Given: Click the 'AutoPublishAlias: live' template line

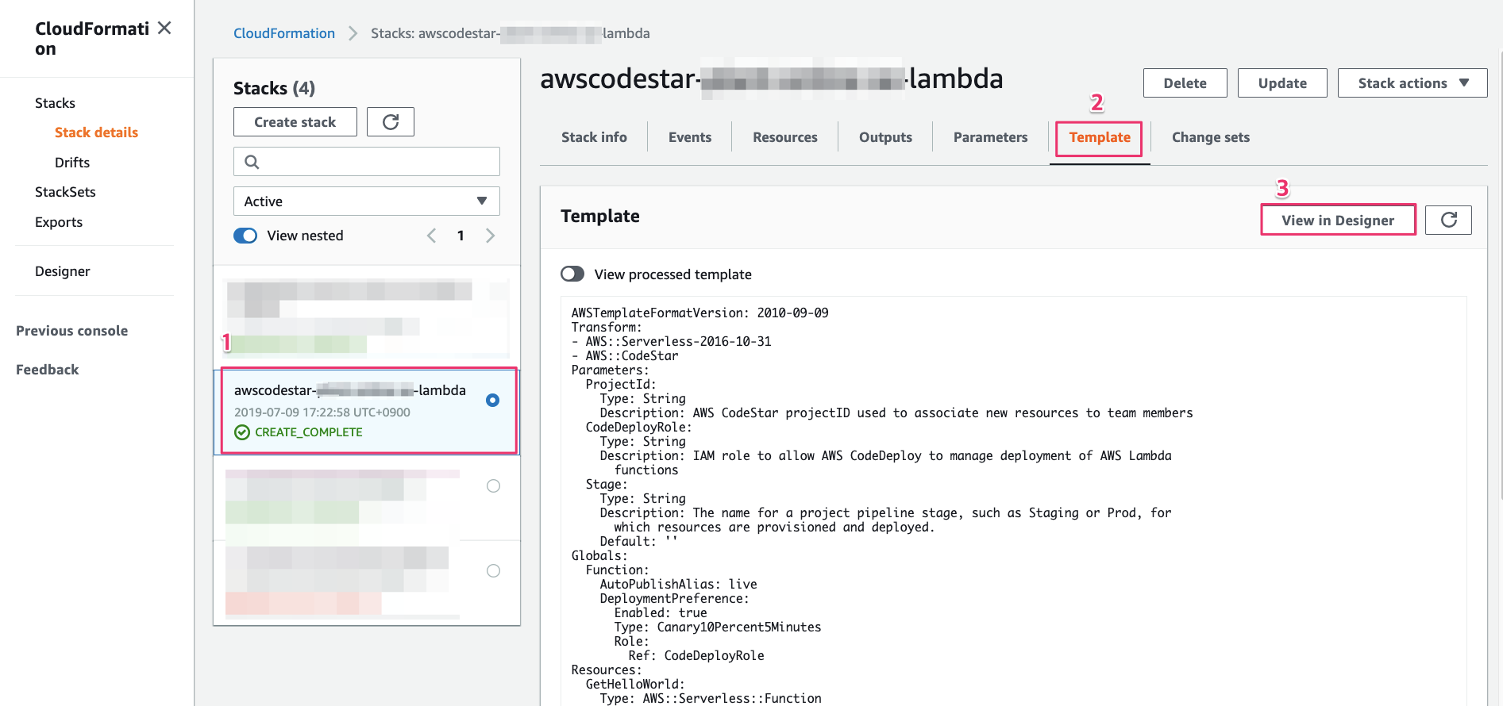Looking at the screenshot, I should [x=679, y=585].
